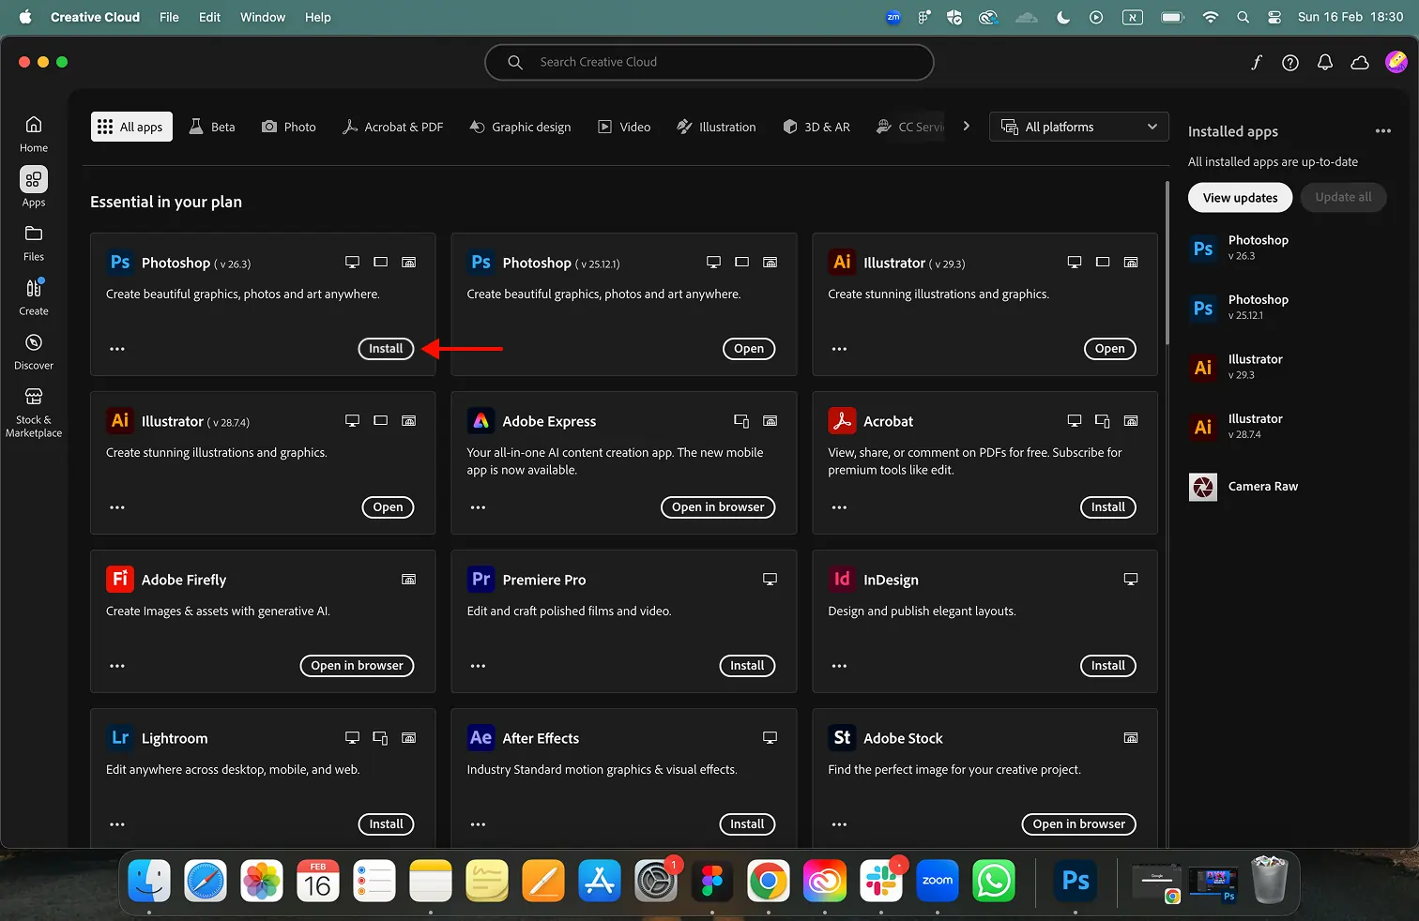
Task: Click the Wi-Fi icon in the menu bar
Action: click(1211, 17)
